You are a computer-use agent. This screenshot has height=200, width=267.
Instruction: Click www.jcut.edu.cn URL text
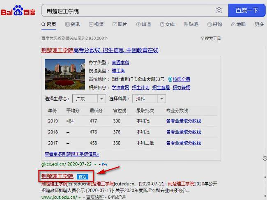(59, 197)
